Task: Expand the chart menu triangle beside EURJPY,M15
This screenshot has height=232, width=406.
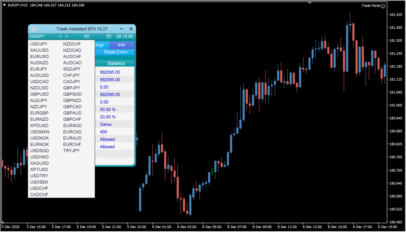Action: (4, 5)
